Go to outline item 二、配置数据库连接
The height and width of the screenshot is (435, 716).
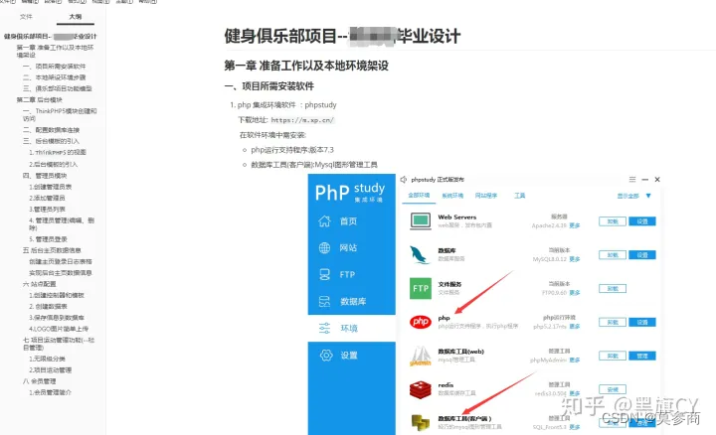click(51, 130)
